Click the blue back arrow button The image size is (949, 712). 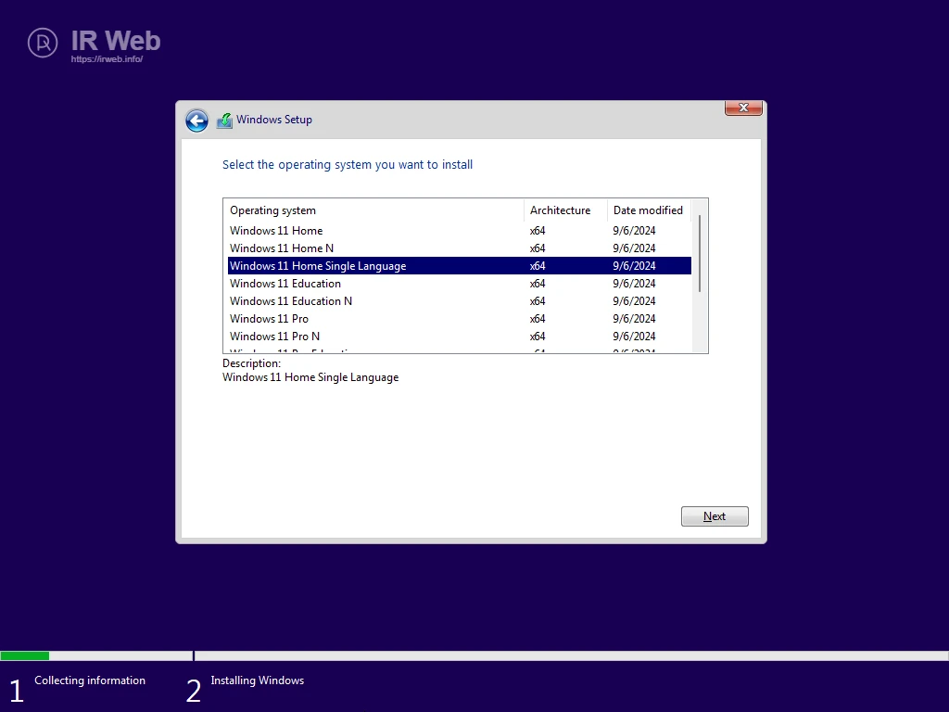[196, 121]
